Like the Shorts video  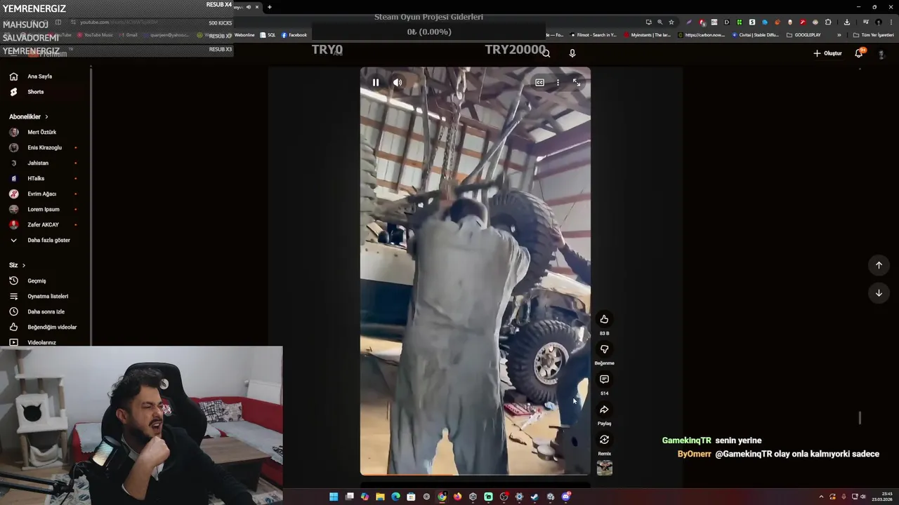[x=604, y=319]
